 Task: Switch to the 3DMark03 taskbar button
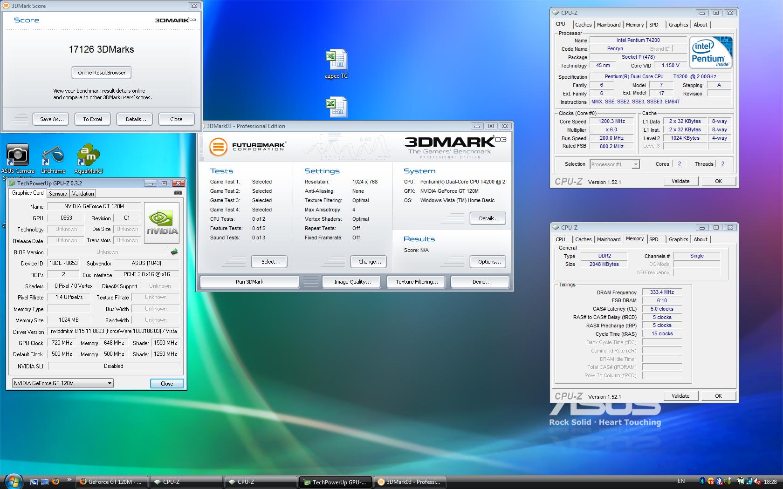click(x=410, y=482)
